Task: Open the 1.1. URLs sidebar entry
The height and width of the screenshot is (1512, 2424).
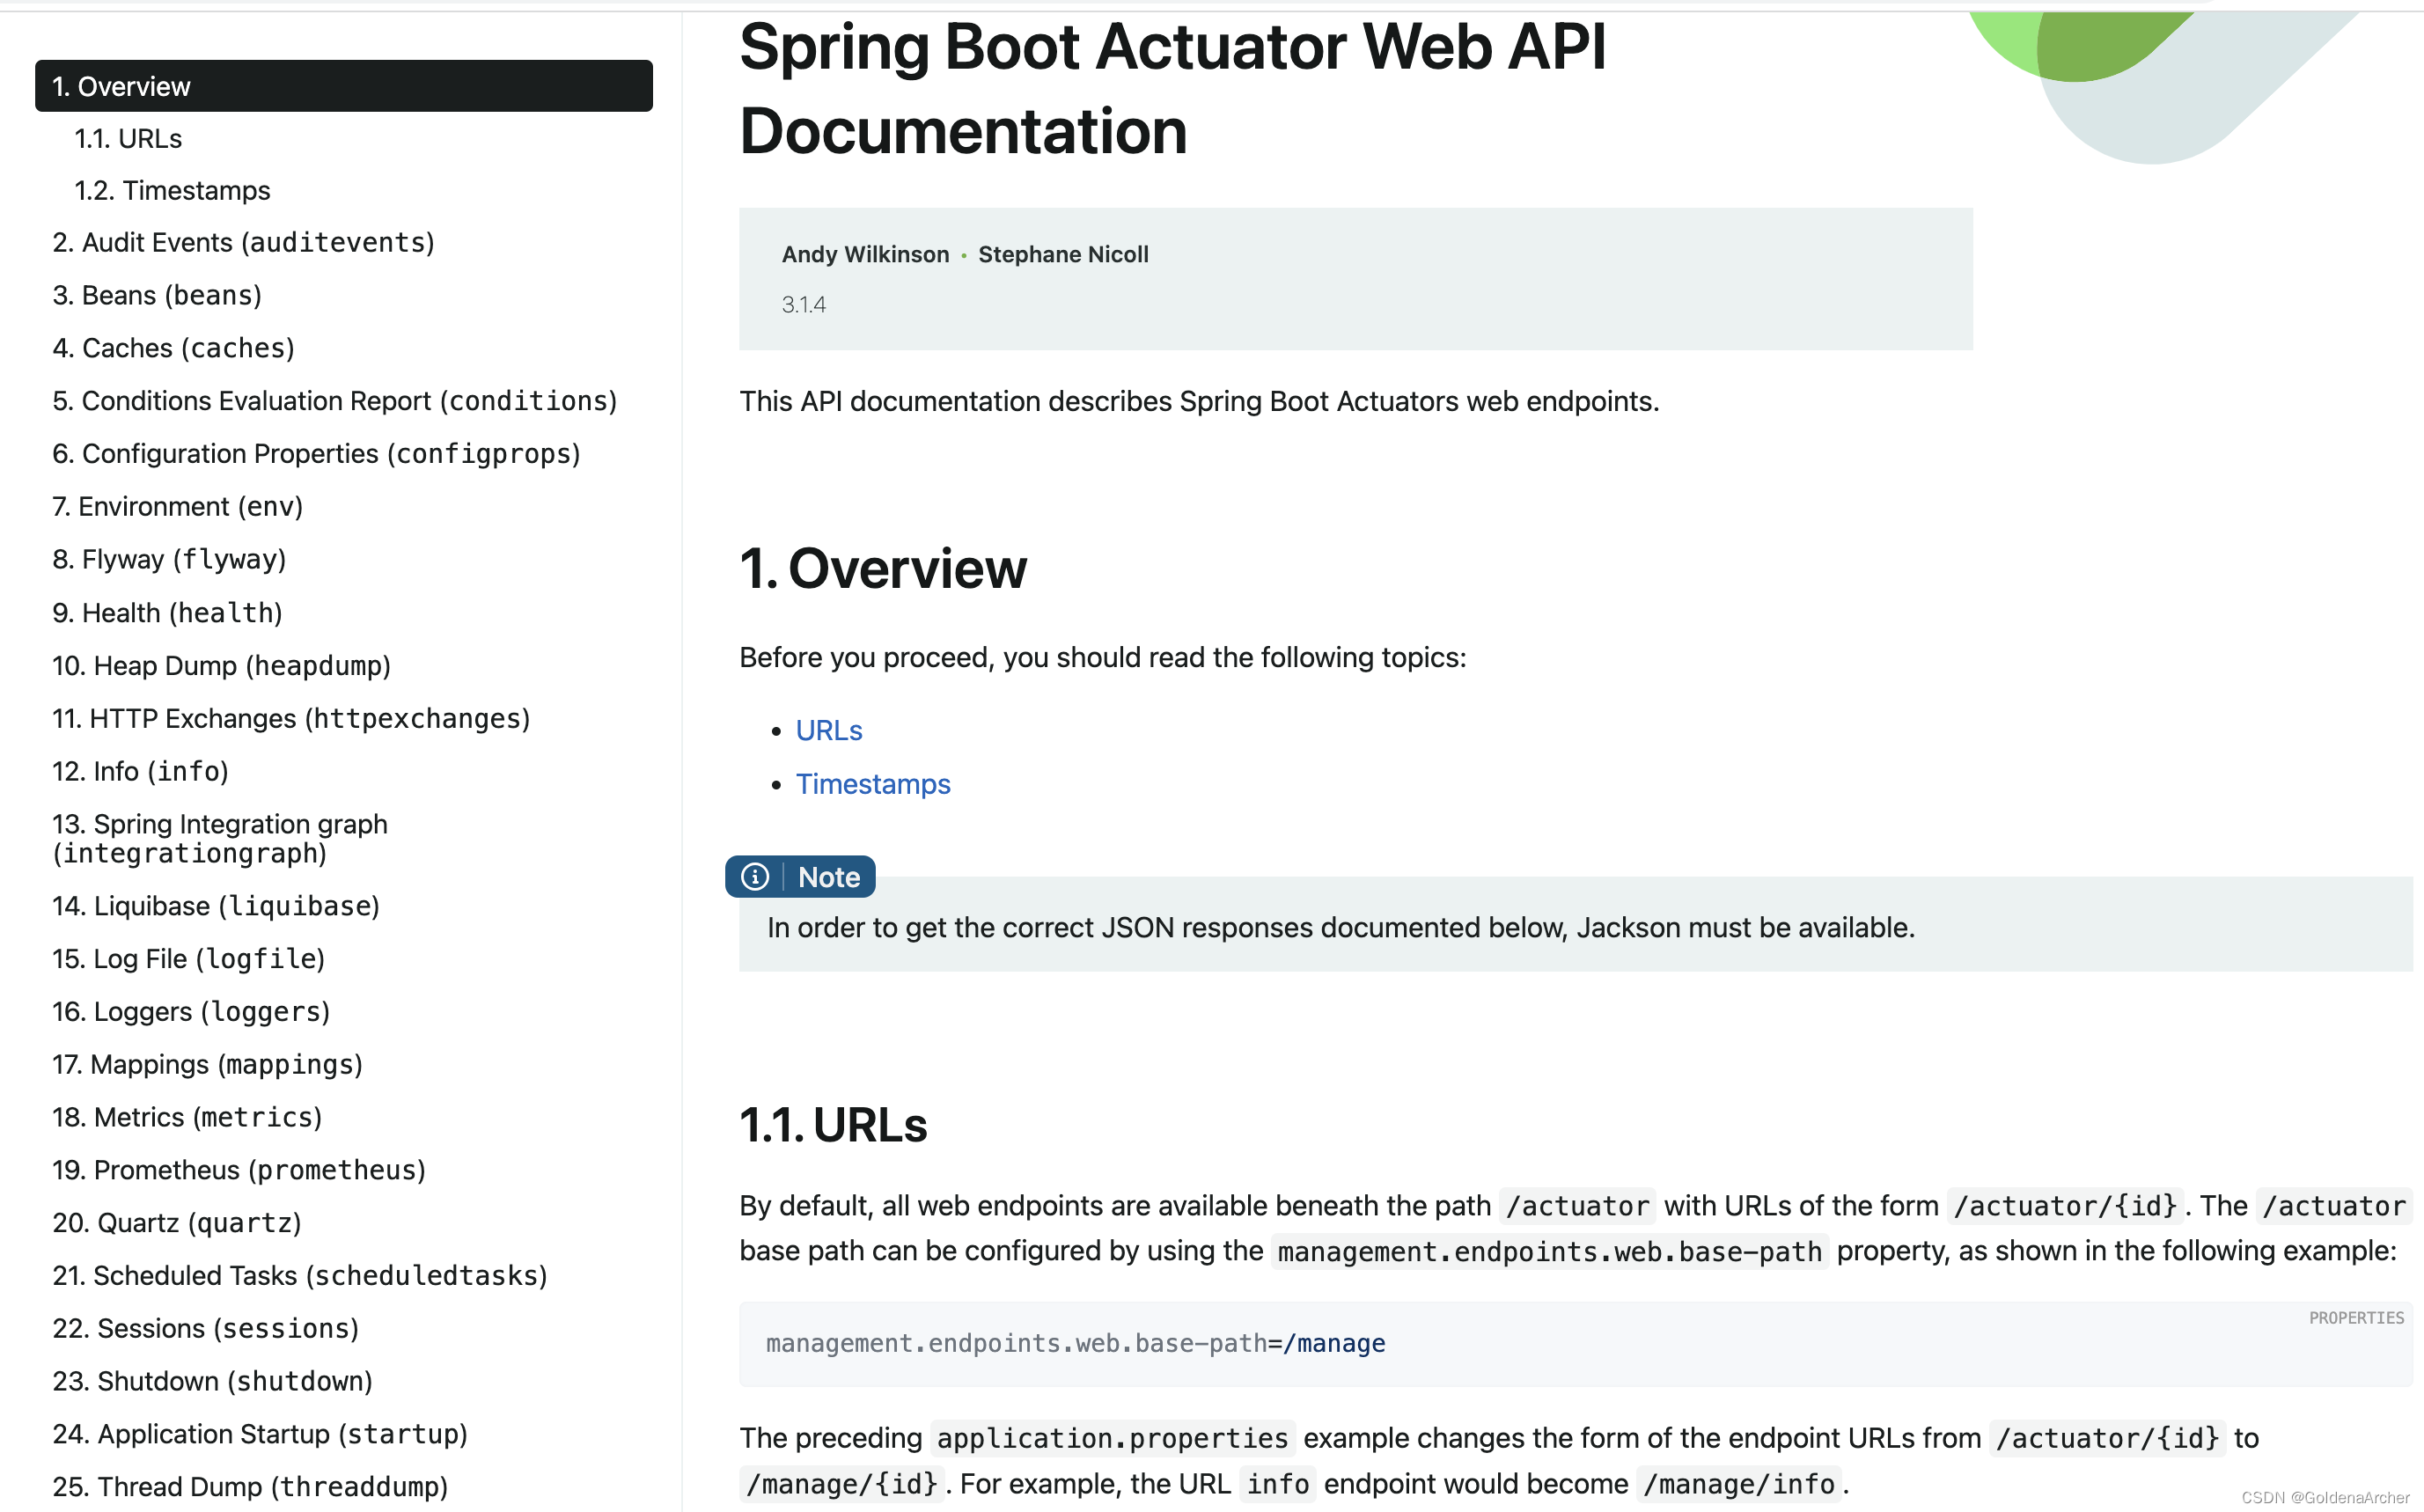Action: click(x=128, y=138)
